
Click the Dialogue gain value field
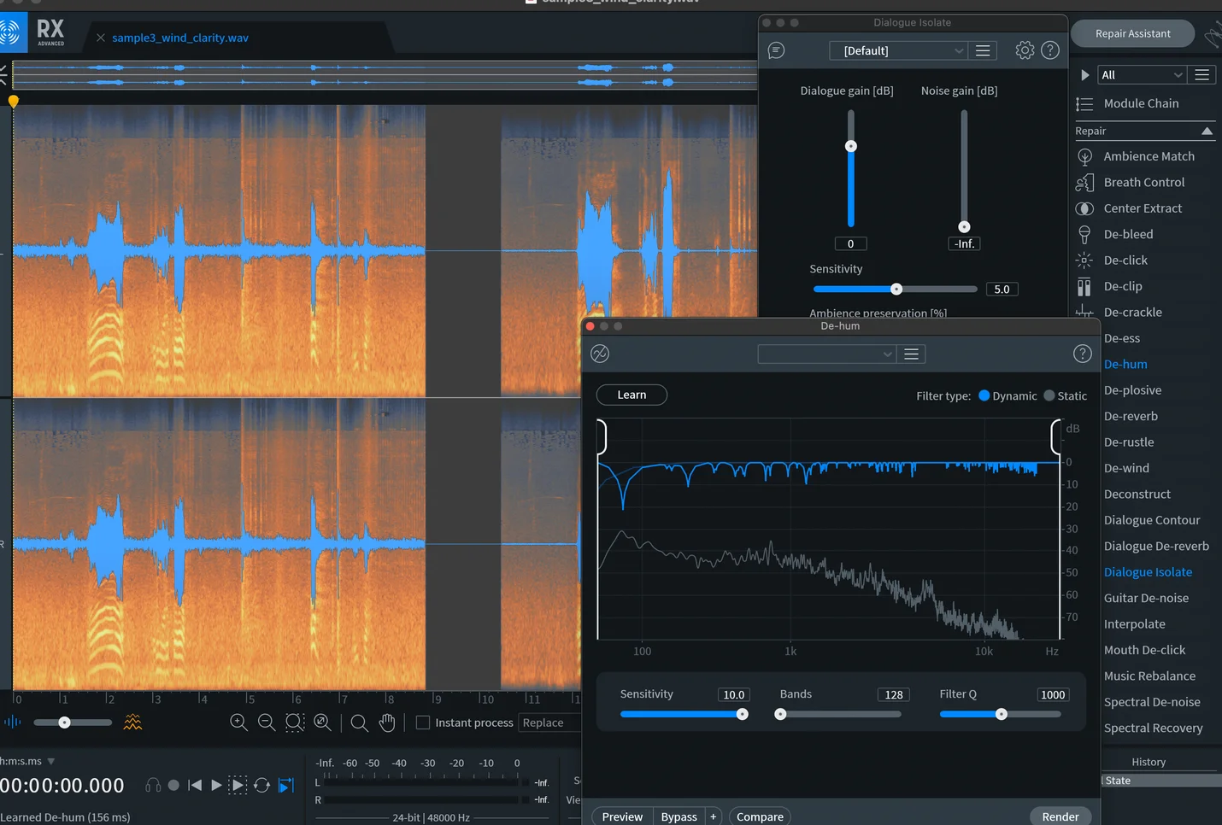pyautogui.click(x=850, y=243)
